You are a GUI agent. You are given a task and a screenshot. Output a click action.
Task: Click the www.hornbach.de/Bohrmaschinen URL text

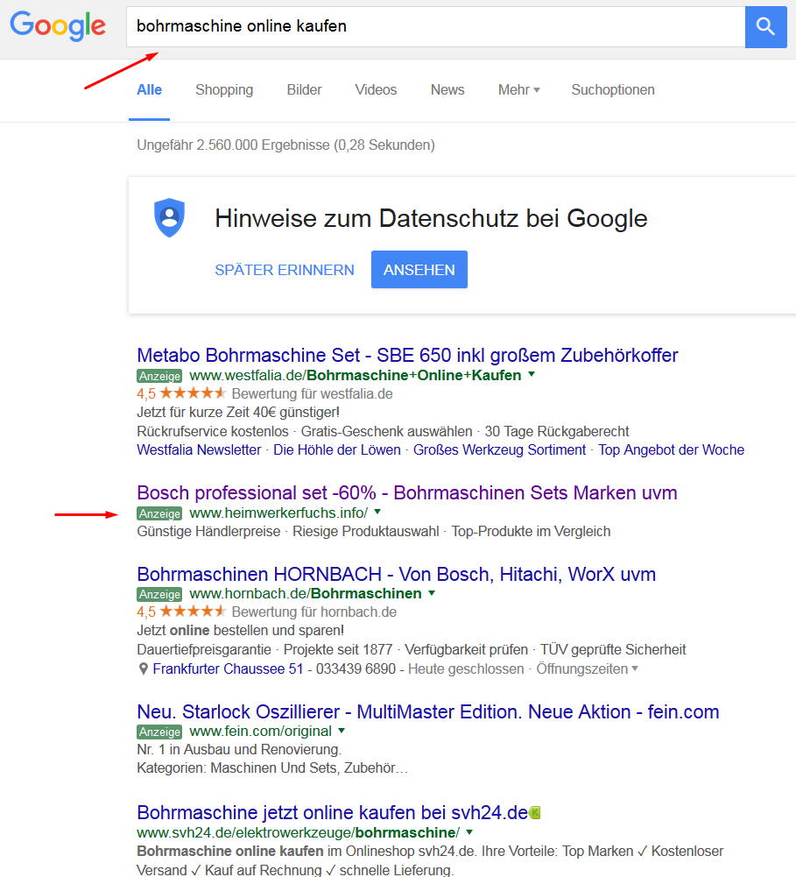click(x=306, y=593)
